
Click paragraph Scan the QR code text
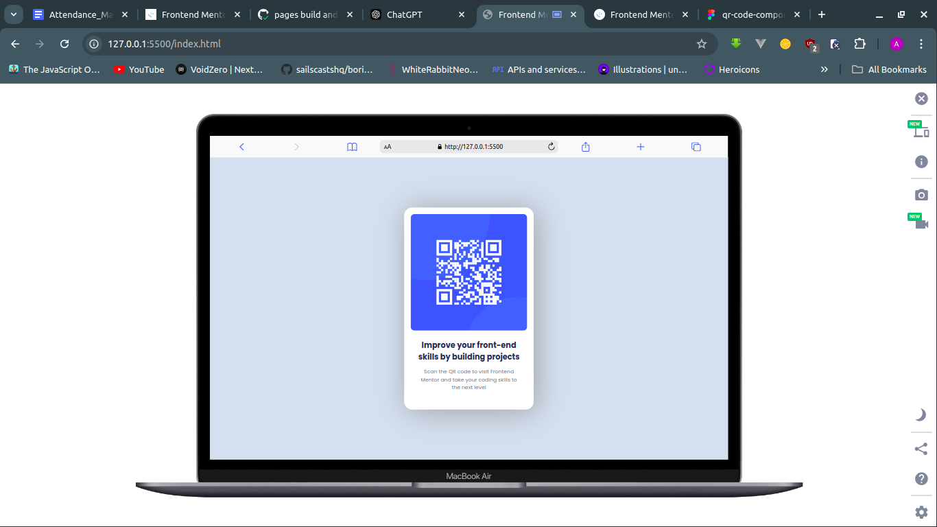(x=468, y=379)
